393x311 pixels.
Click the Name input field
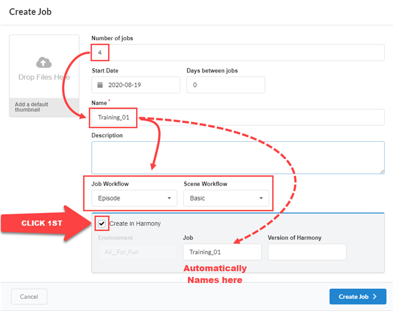(238, 117)
